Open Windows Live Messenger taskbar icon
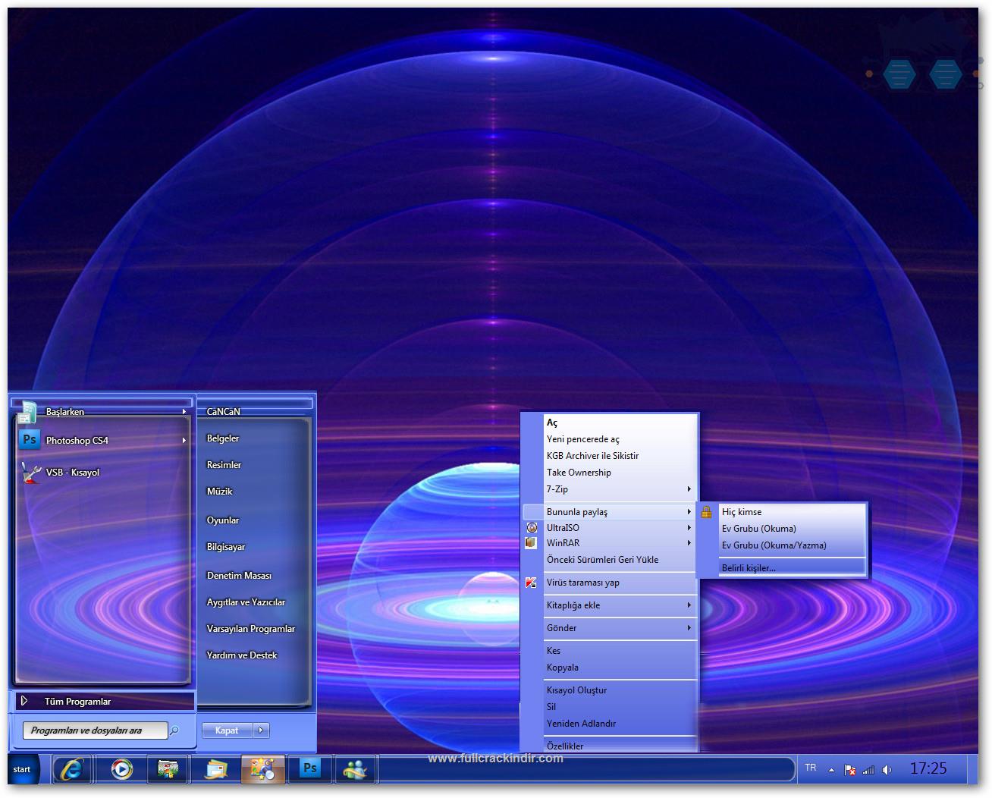This screenshot has width=992, height=798. 355,769
